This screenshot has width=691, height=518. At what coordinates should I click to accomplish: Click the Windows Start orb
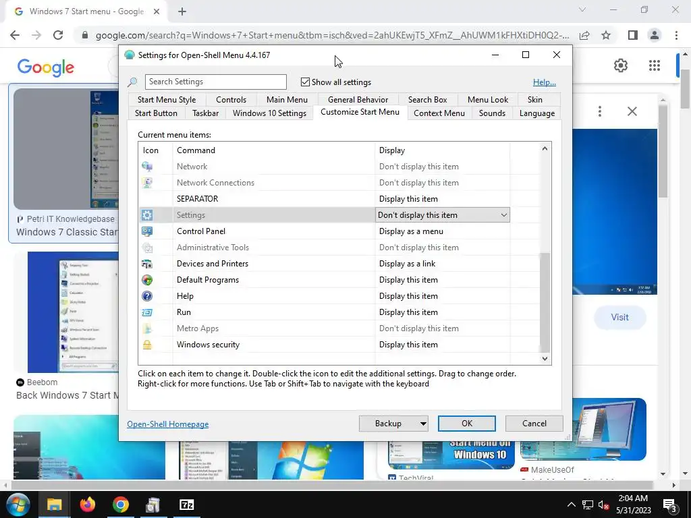[x=18, y=505]
